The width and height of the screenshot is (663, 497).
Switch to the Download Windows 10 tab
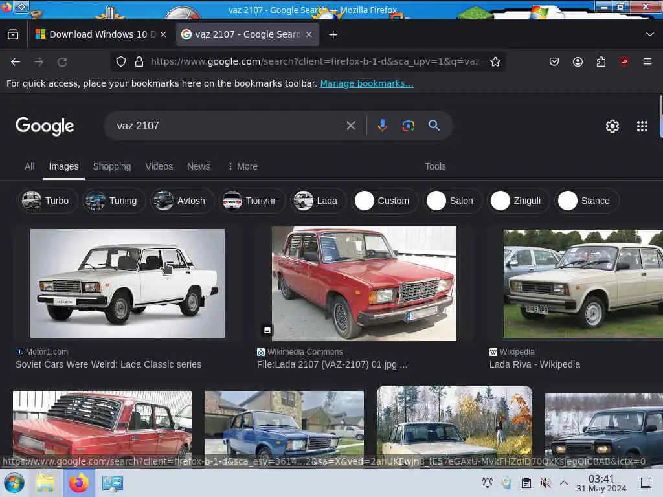[x=102, y=34]
